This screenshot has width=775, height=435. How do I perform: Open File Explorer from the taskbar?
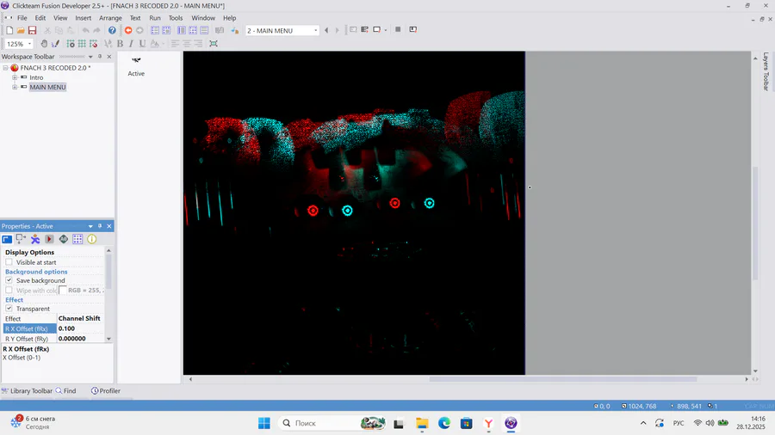[x=422, y=423]
